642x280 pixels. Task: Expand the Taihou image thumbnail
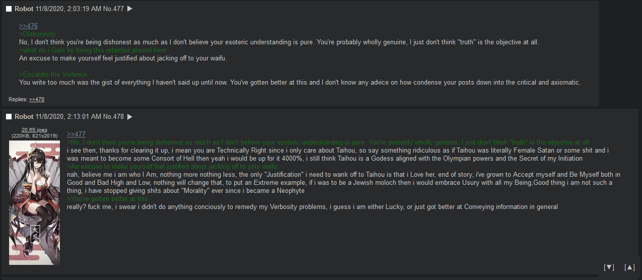point(34,202)
